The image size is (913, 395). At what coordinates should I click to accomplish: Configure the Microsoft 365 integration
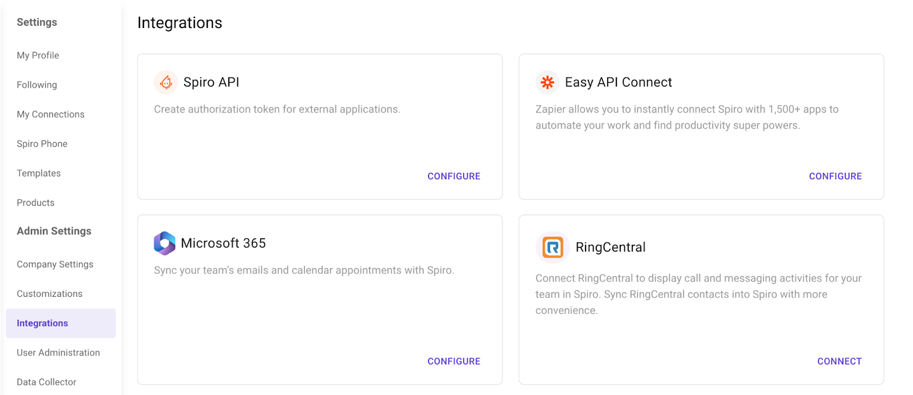(454, 361)
